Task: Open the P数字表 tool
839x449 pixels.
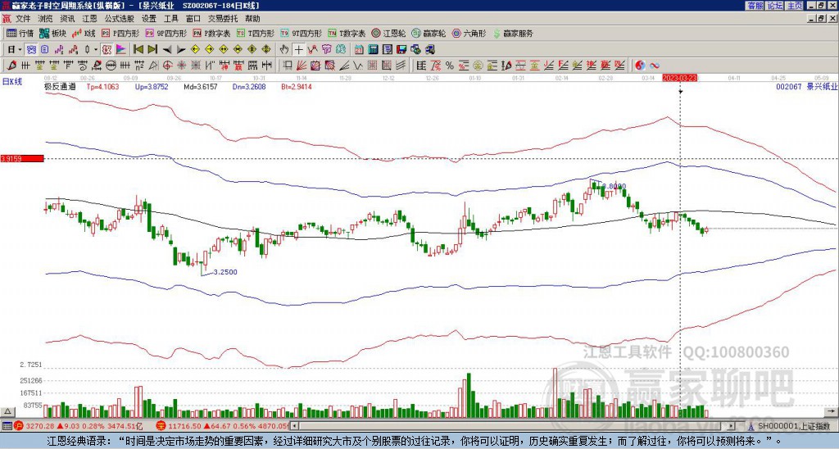Action: [212, 33]
